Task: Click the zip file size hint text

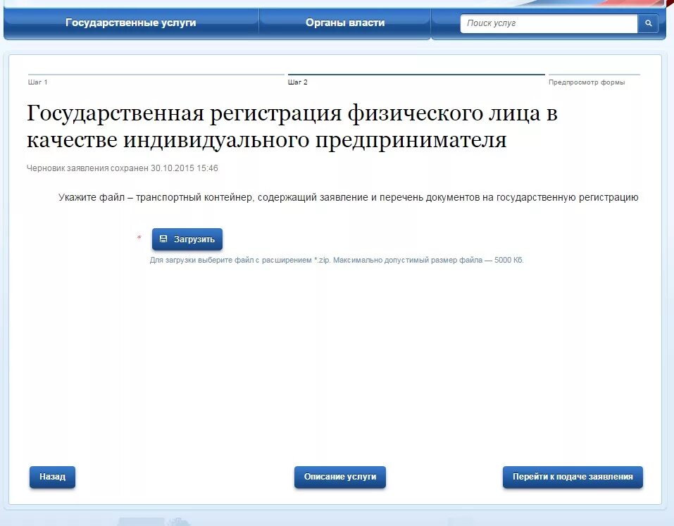Action: 337,260
